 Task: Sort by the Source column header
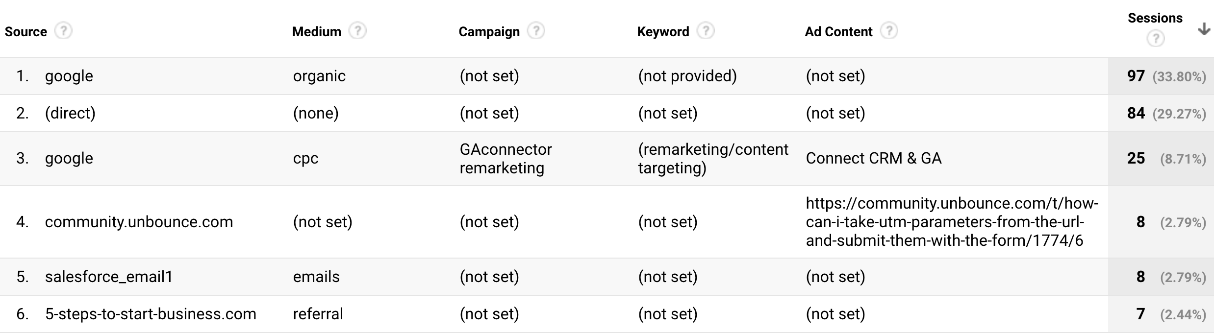[x=26, y=32]
